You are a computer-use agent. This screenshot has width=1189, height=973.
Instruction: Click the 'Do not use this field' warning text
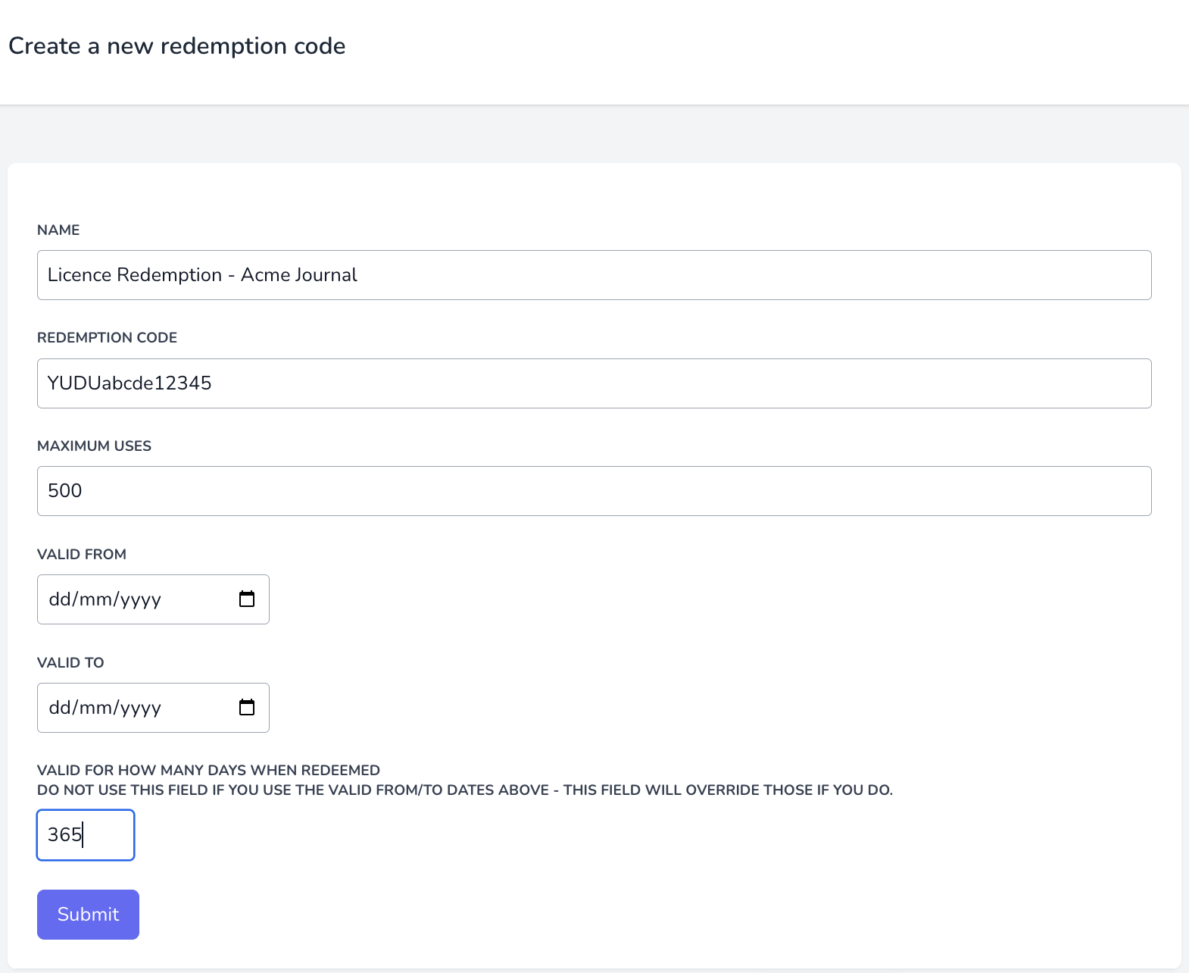pos(464,790)
